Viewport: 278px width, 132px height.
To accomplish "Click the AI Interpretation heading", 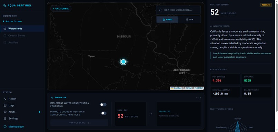I will [x=220, y=26].
